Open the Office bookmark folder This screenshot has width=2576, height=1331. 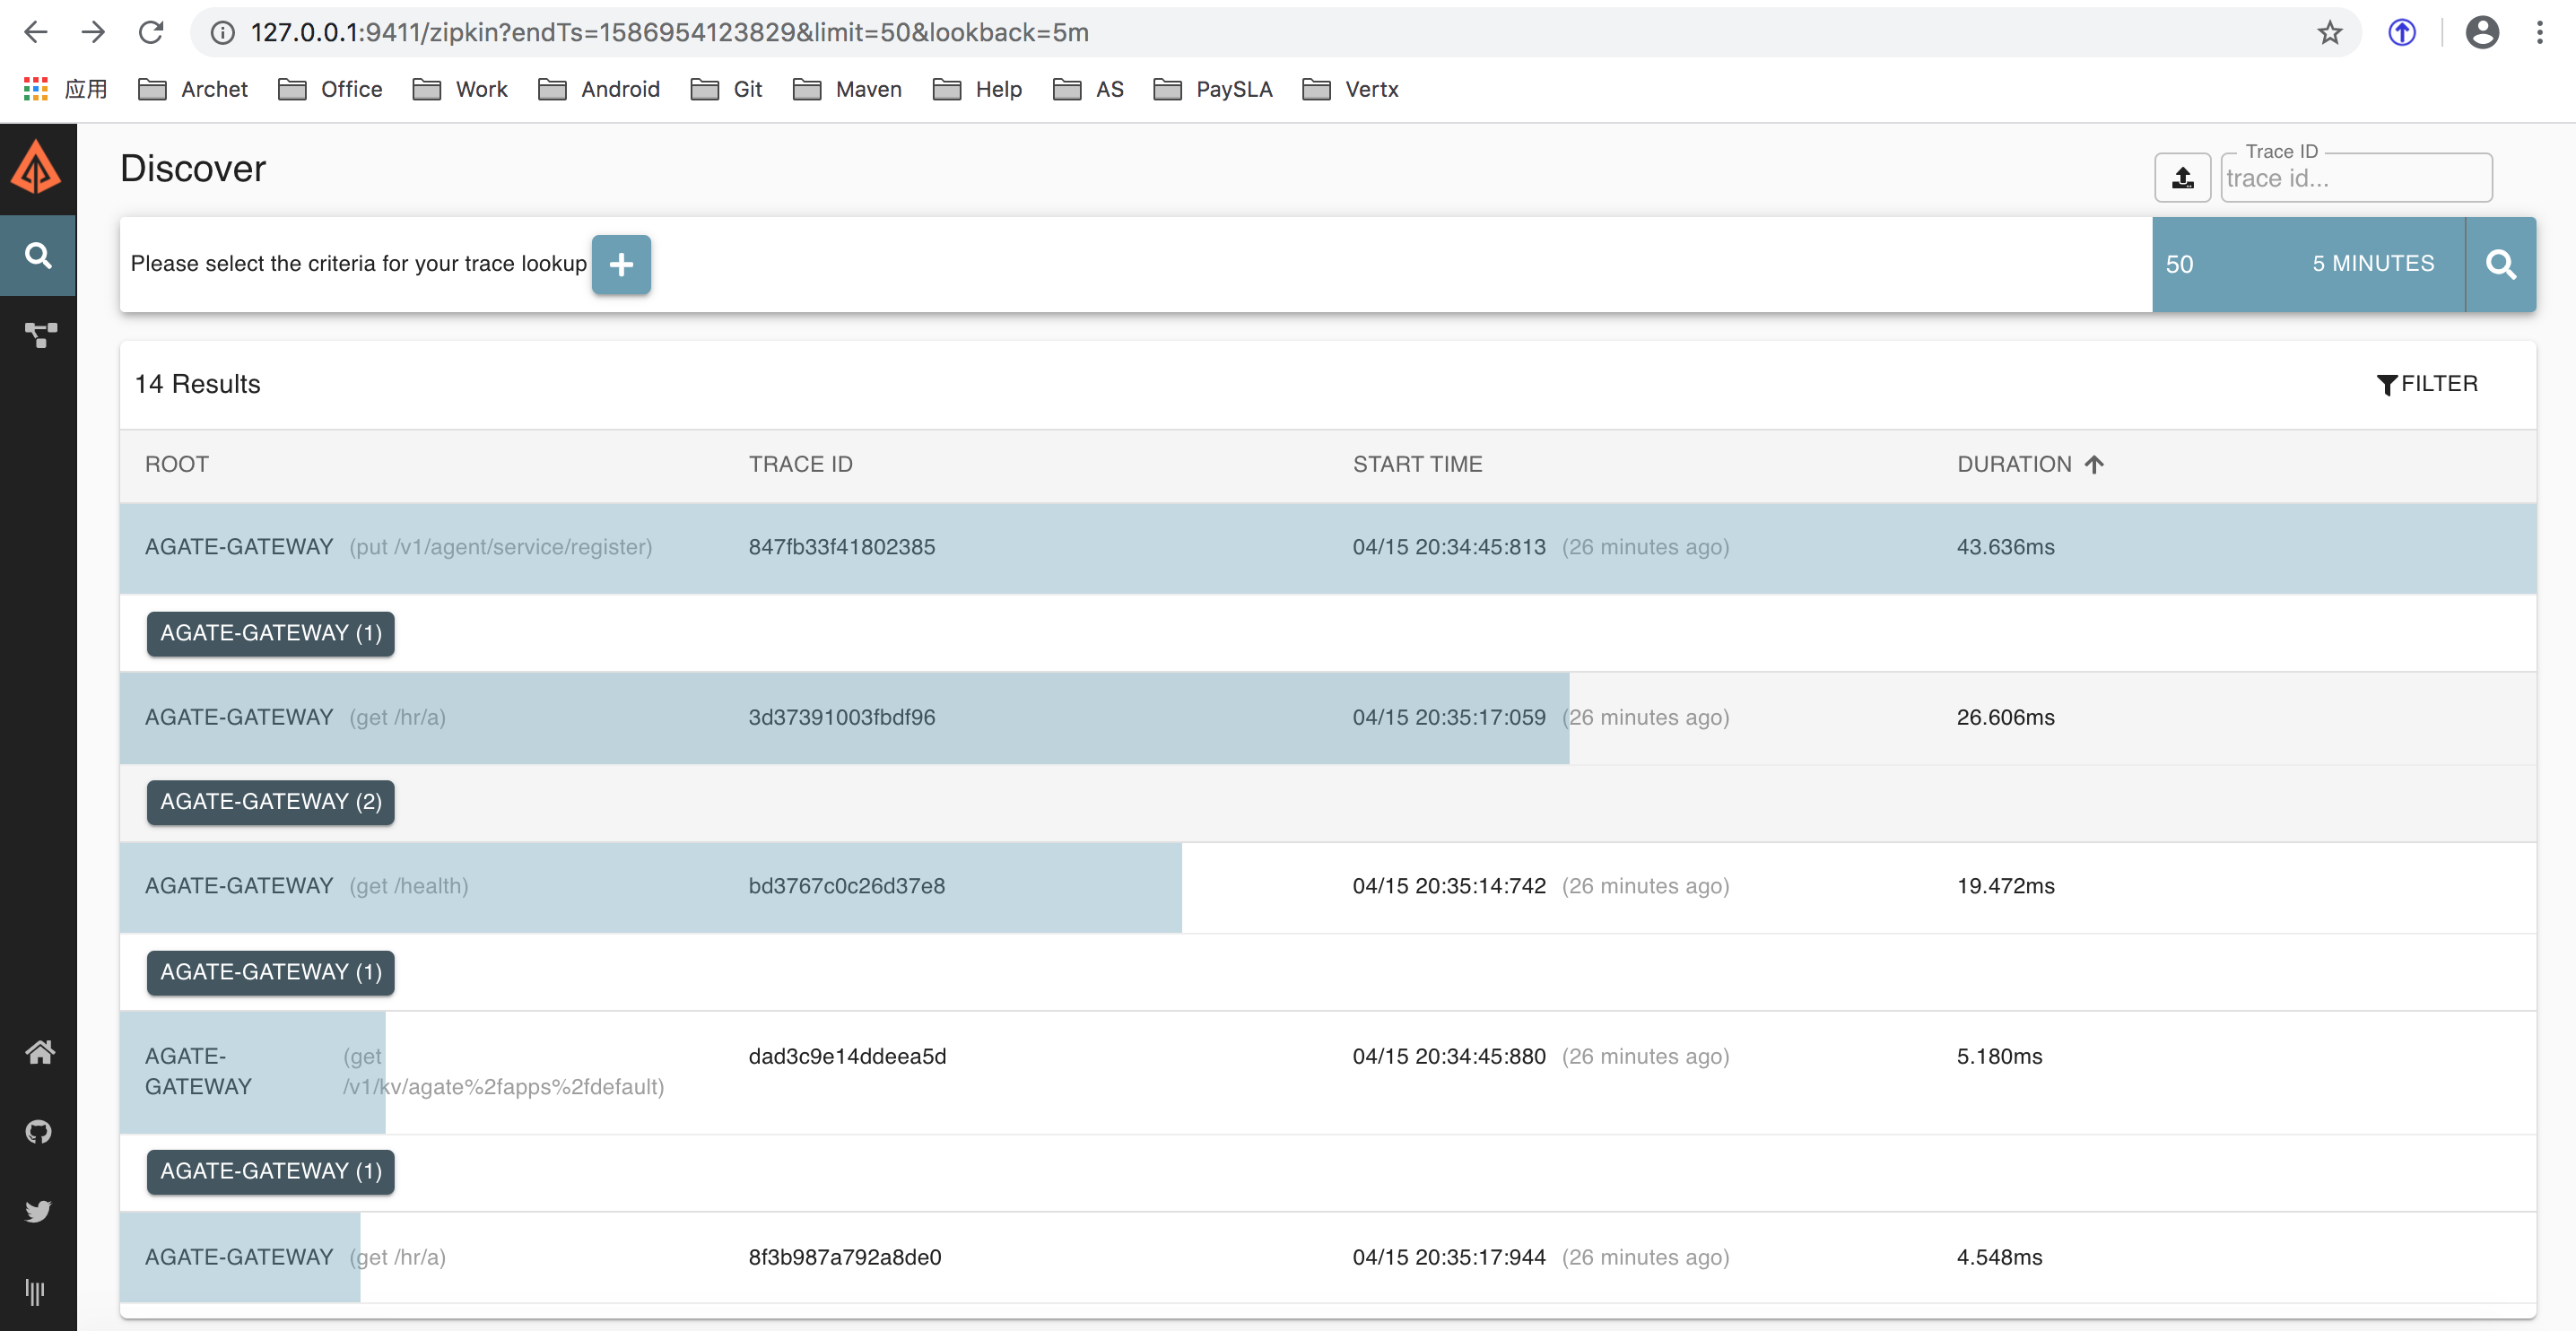(330, 89)
